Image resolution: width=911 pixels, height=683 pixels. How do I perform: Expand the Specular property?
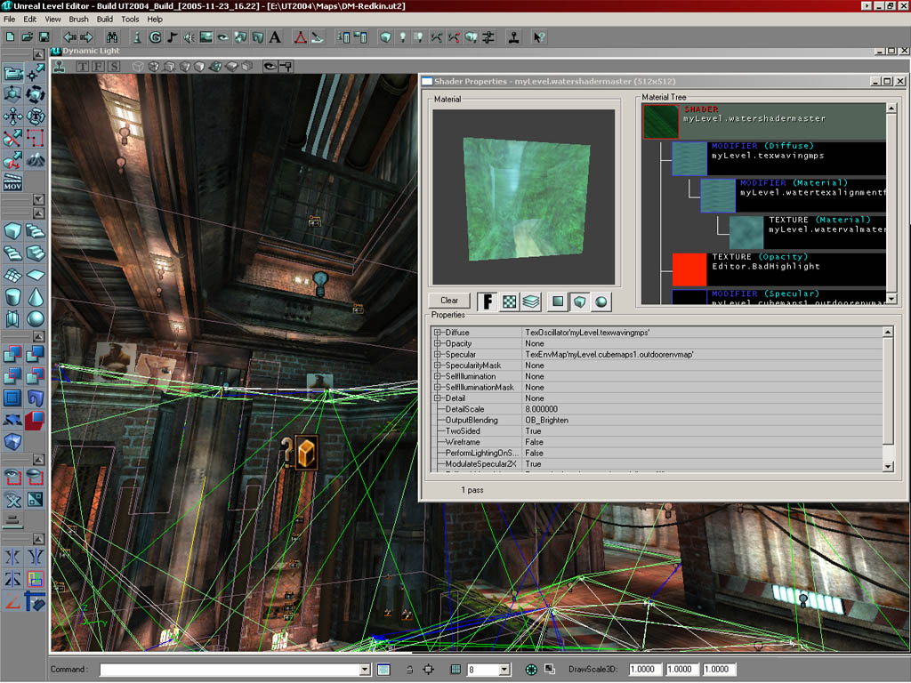pyautogui.click(x=438, y=355)
